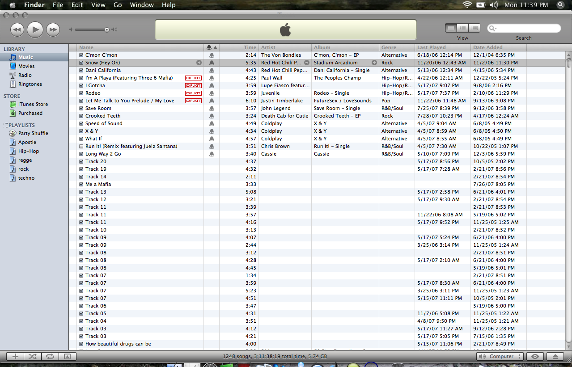Open the File menu

pos(58,5)
